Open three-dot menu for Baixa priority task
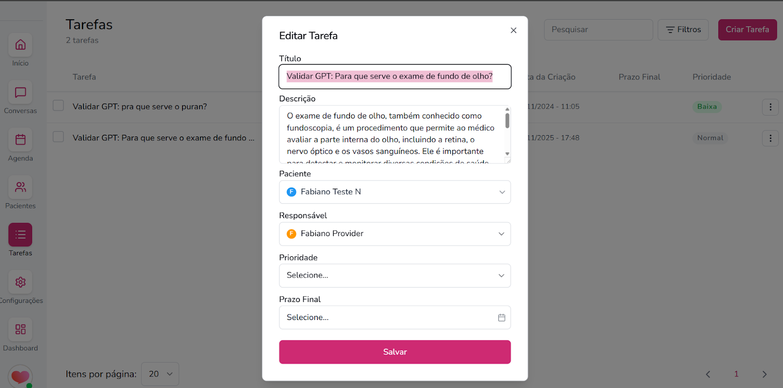This screenshot has height=388, width=783. coord(770,107)
